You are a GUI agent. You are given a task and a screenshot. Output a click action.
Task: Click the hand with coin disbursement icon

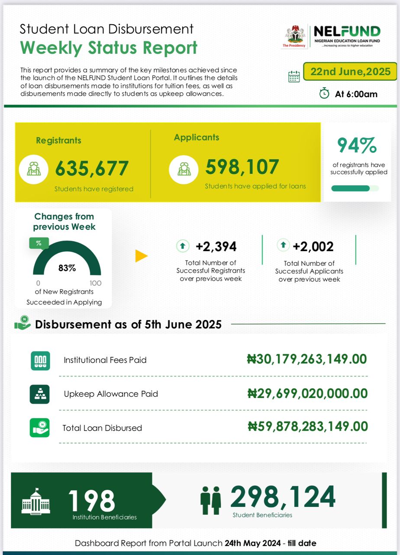[x=23, y=323]
